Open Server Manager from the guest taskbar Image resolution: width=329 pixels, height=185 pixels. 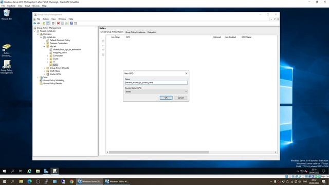click(x=46, y=171)
